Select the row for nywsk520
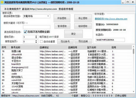This screenshot has width=136, height=98. point(66,90)
